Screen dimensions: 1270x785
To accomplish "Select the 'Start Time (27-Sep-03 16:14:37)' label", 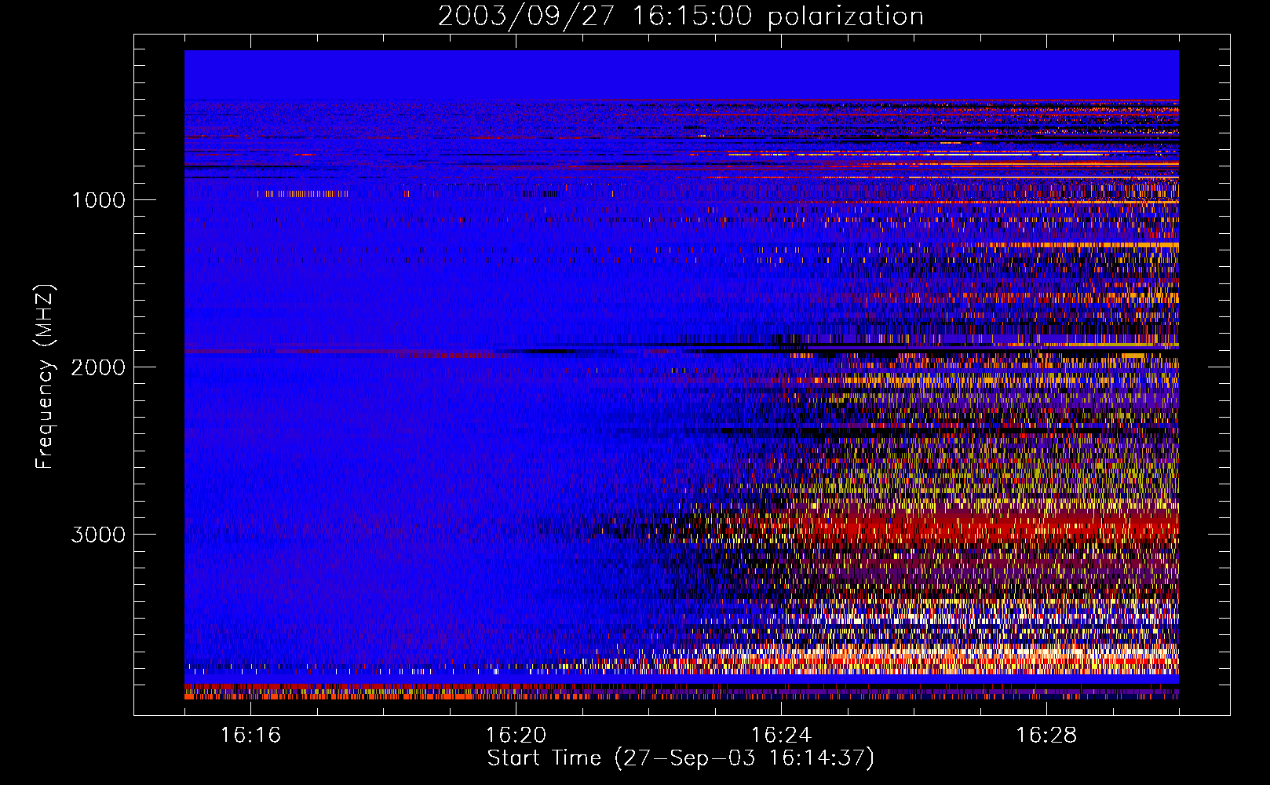I will tap(681, 759).
